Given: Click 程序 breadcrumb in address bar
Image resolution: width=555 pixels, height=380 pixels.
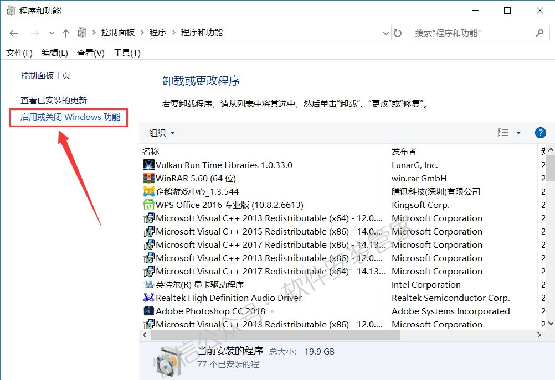Looking at the screenshot, I should pyautogui.click(x=157, y=33).
